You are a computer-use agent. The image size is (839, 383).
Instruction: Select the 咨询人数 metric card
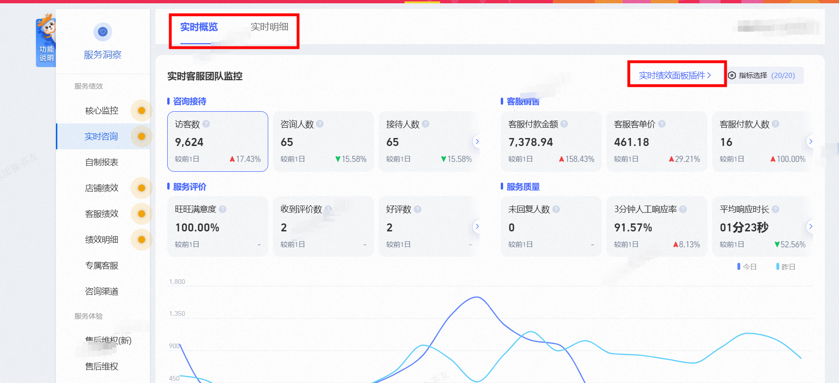pos(323,141)
